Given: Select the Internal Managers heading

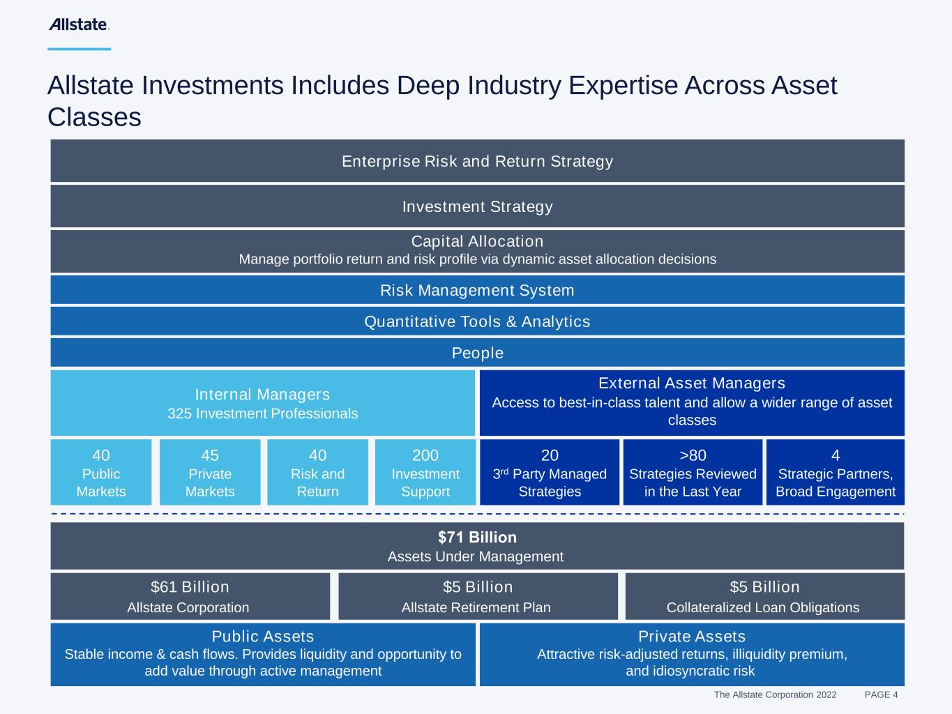Looking at the screenshot, I should [x=262, y=395].
